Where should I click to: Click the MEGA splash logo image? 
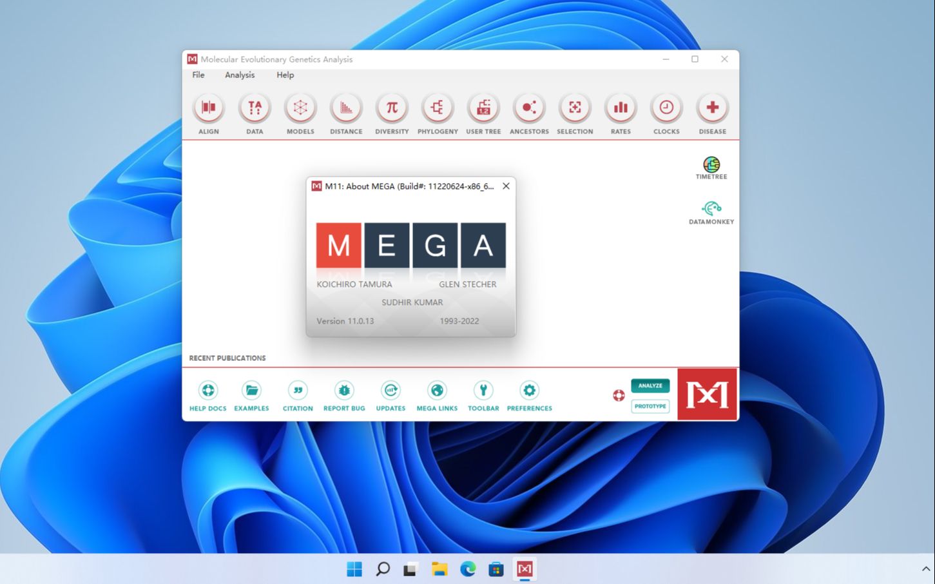(411, 245)
